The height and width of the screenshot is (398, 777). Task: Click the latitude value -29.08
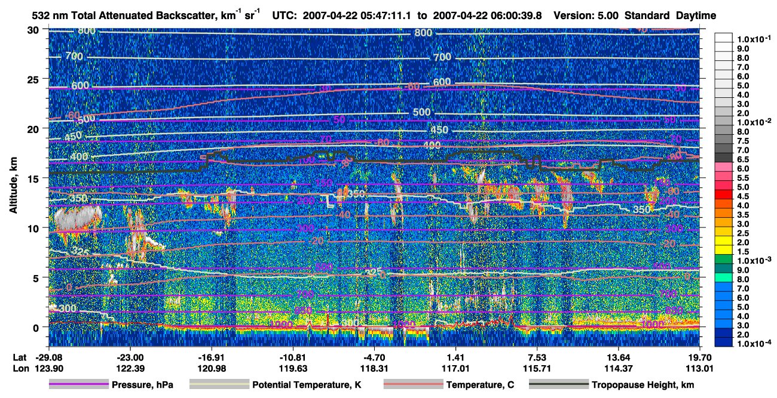tap(48, 358)
